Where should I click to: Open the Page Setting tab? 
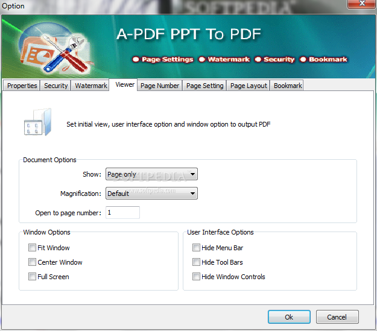click(204, 86)
